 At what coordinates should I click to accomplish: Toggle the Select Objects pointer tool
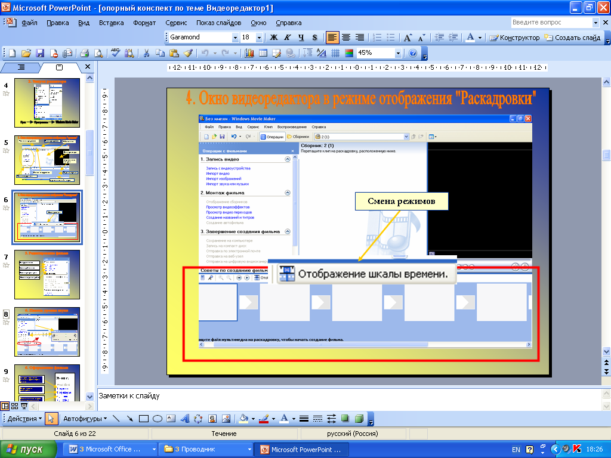[51, 419]
